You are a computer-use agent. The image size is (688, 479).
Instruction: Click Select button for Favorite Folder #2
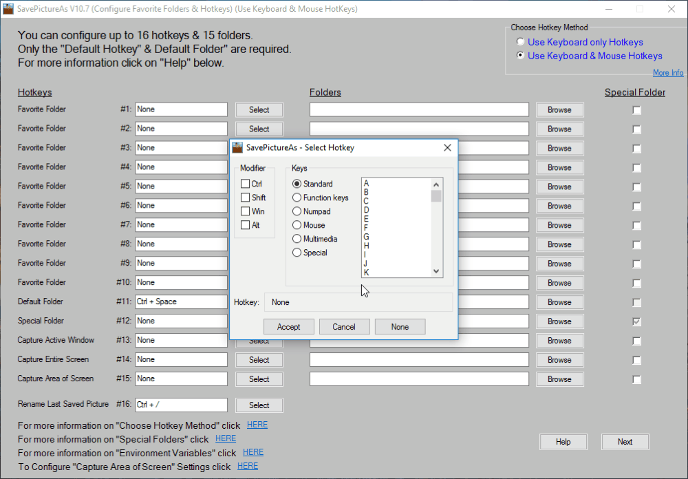pyautogui.click(x=259, y=129)
